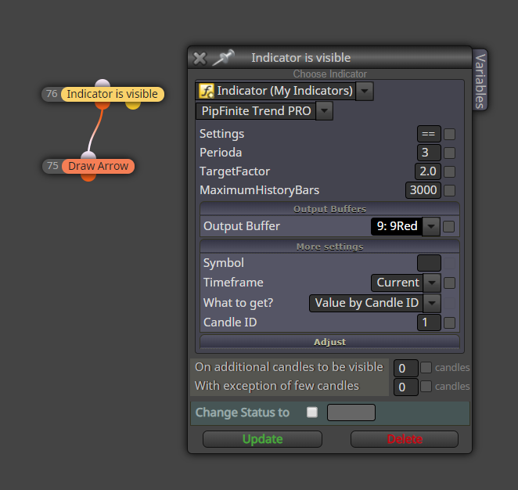Tick the Candle ID checkbox
This screenshot has height=490, width=518.
click(449, 322)
